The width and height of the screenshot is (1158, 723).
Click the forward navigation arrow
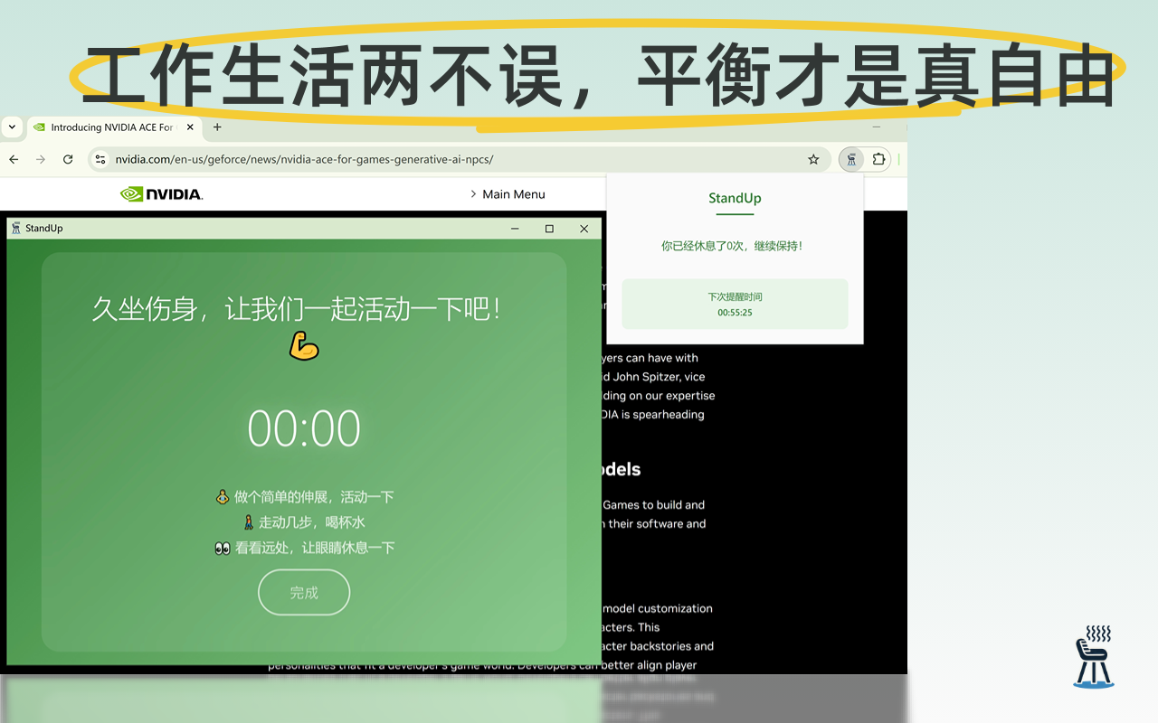41,159
